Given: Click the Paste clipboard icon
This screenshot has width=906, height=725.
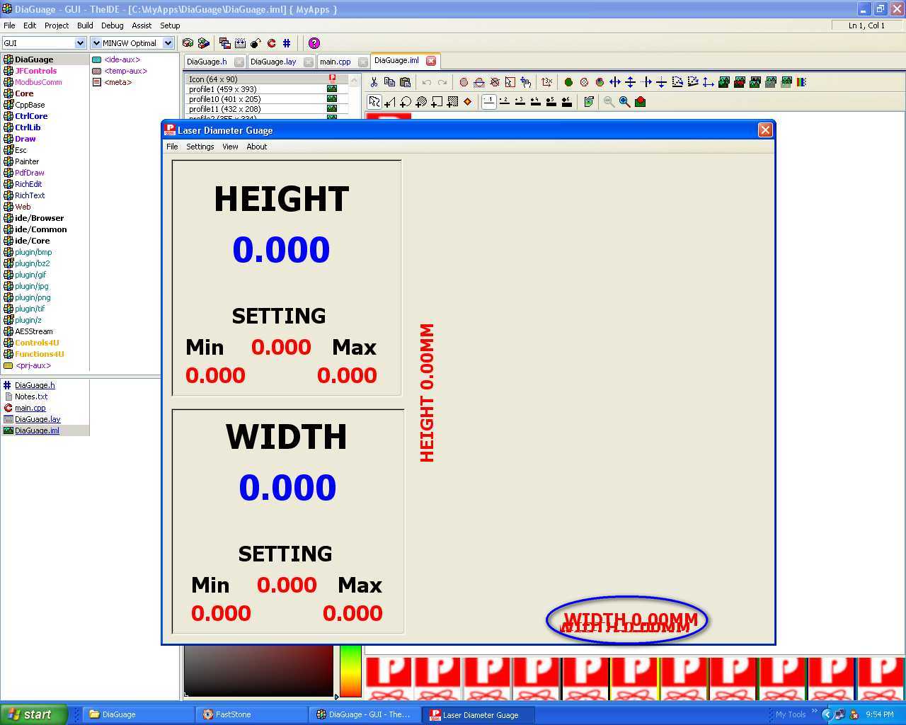Looking at the screenshot, I should [405, 82].
